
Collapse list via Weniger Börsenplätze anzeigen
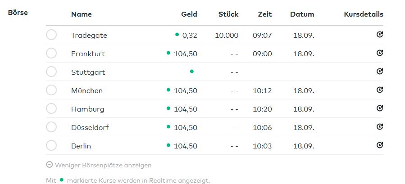click(x=103, y=165)
